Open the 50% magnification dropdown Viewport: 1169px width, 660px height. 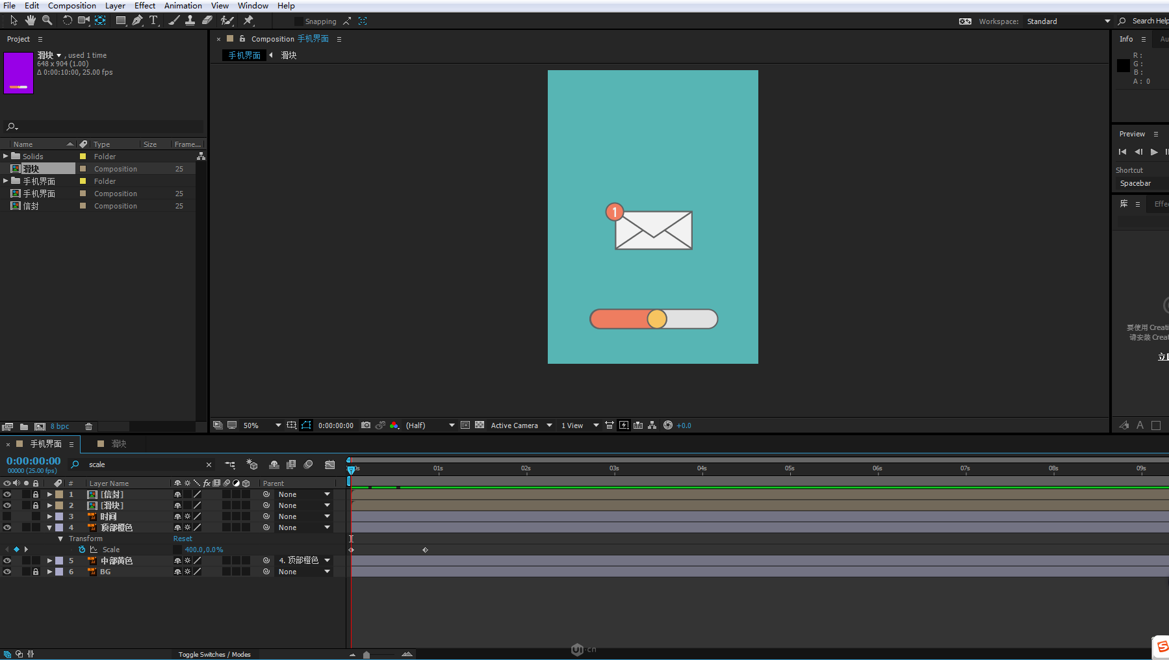(x=277, y=425)
